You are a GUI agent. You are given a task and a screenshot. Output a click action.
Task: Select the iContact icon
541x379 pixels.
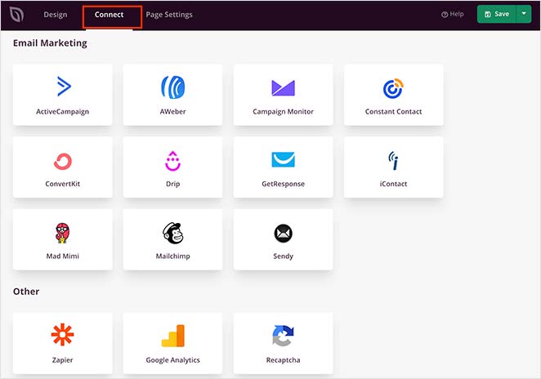pos(393,159)
